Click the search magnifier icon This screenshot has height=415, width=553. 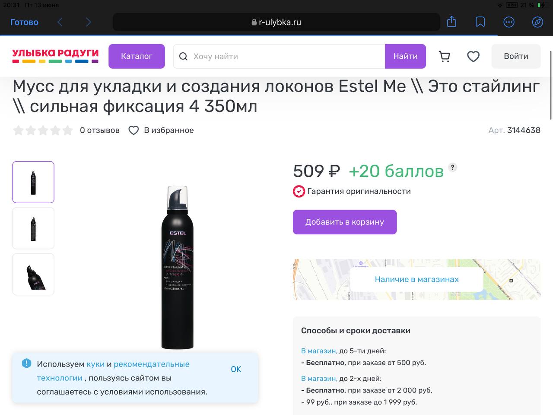[x=183, y=57]
